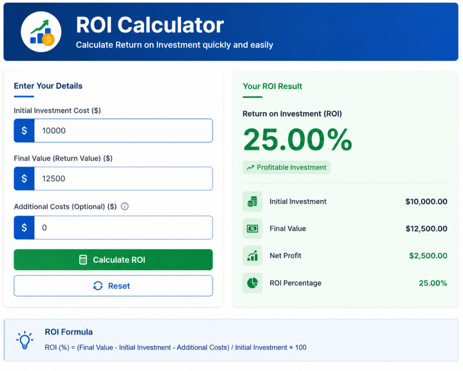Click the Your ROI Result heading

[272, 86]
